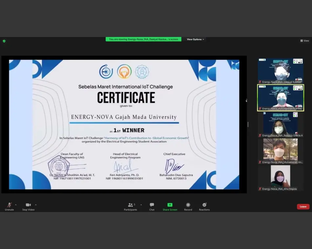Viewport: 312px width, 249px height.
Task: Select Bellatrix Gracia's video thumbnail
Action: 281,124
